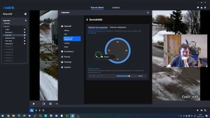Go to next camera page arrow
210x118 pixels.
tap(40, 110)
